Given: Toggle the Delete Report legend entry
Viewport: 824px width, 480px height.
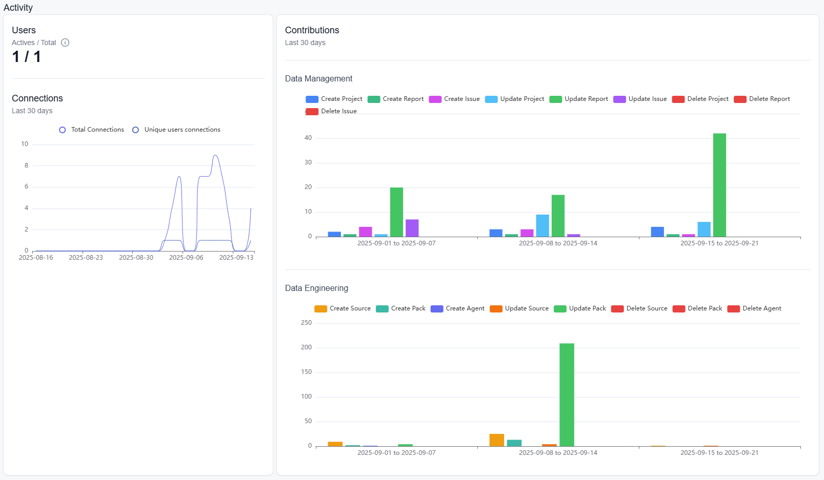Looking at the screenshot, I should tap(761, 99).
